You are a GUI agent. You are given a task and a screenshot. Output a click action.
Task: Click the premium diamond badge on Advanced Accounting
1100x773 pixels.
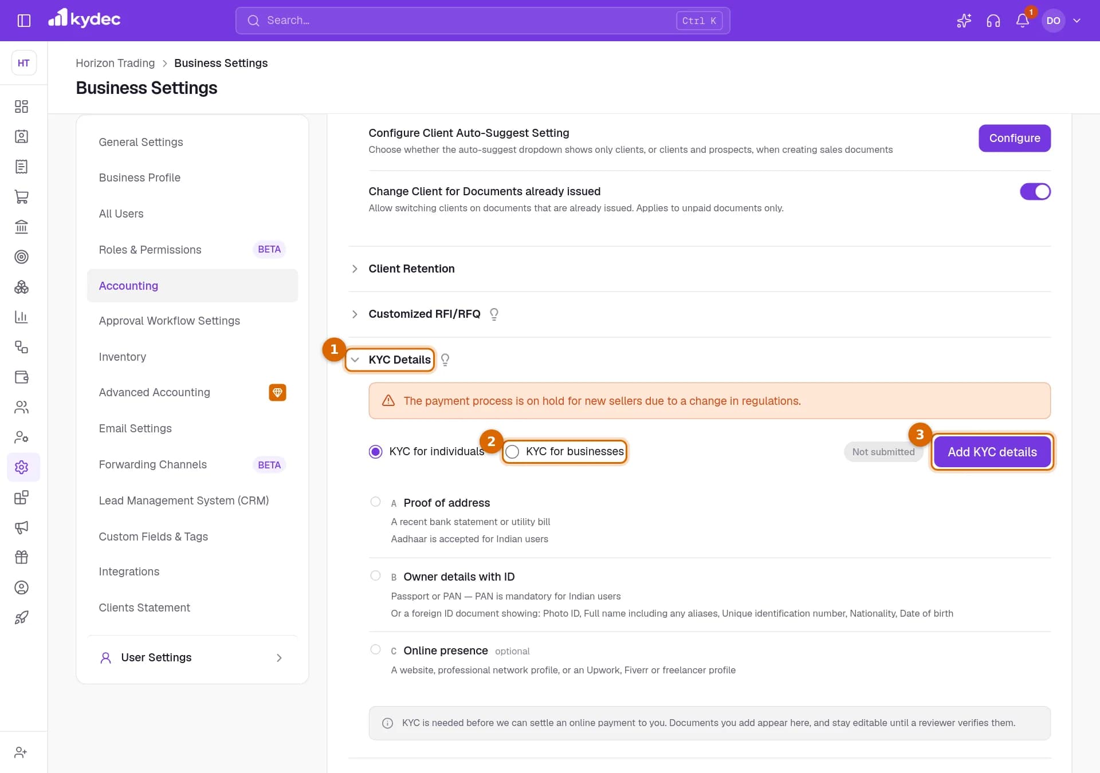[277, 392]
